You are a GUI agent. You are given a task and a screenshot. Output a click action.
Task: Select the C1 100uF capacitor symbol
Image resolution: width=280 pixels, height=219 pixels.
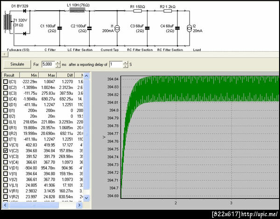pos(60,28)
